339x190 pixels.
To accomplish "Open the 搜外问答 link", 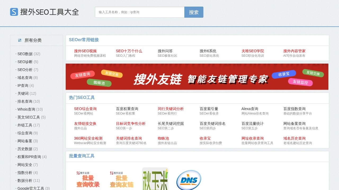I will tap(165, 51).
